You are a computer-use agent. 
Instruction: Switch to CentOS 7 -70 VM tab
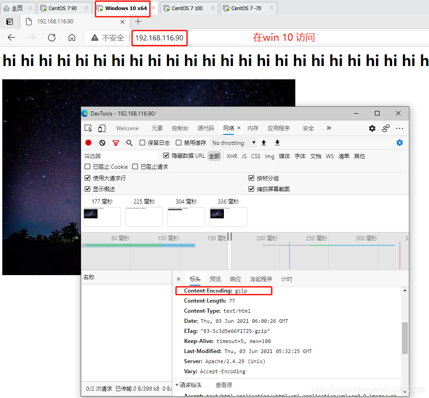[243, 8]
